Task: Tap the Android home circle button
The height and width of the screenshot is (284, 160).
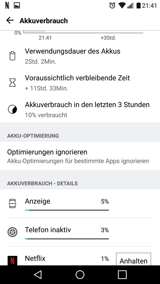Action: [x=80, y=275]
